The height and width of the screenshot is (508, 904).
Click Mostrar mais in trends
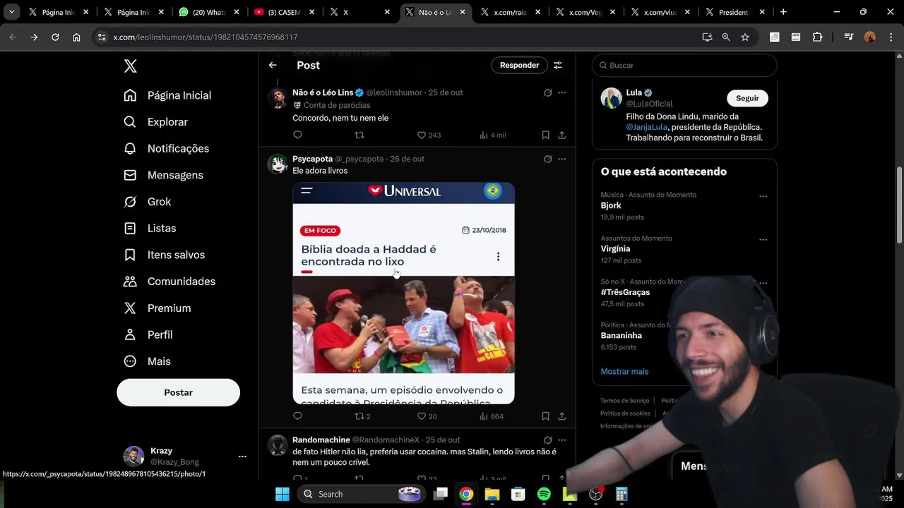click(x=624, y=371)
